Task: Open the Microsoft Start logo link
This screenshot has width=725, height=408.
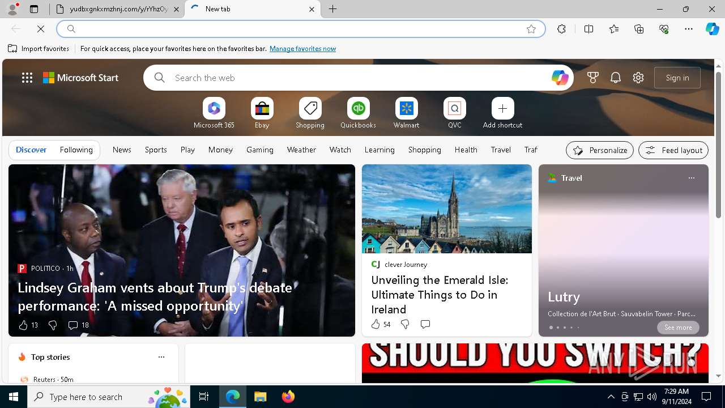Action: point(81,78)
